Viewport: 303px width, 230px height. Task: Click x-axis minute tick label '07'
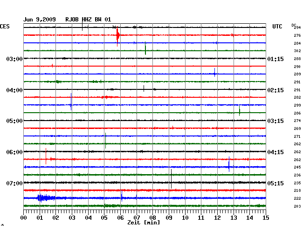[137, 218]
